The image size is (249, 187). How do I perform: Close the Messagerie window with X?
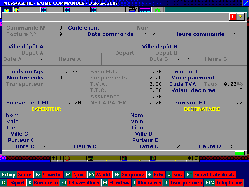pos(245,3)
